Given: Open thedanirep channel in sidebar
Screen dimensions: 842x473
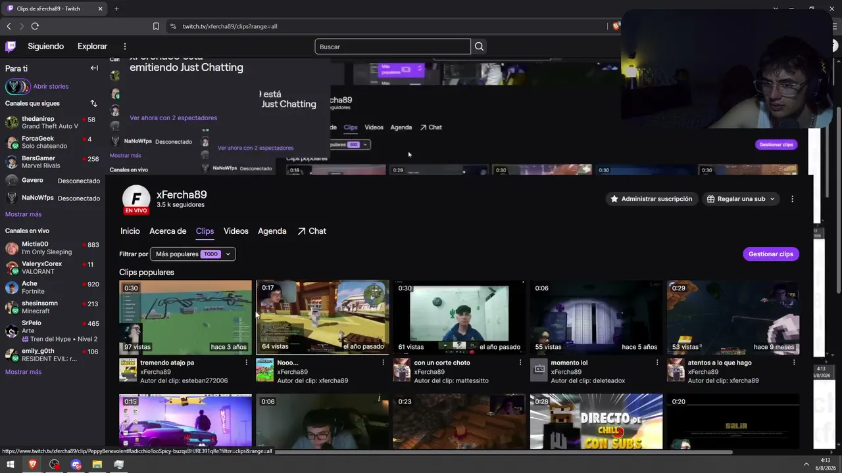Looking at the screenshot, I should coord(53,123).
